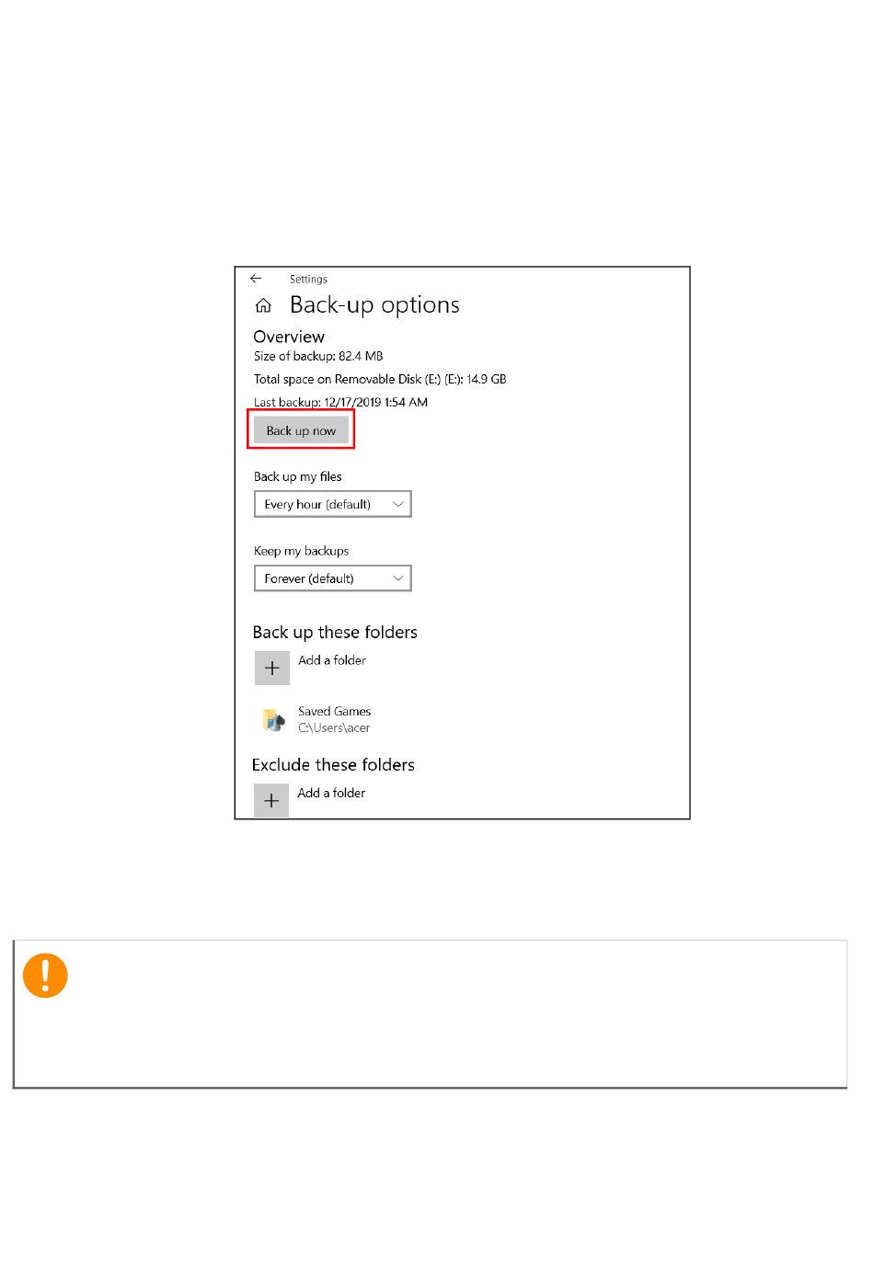The image size is (874, 1270).
Task: Click plus icon under Exclude these folders
Action: (271, 801)
